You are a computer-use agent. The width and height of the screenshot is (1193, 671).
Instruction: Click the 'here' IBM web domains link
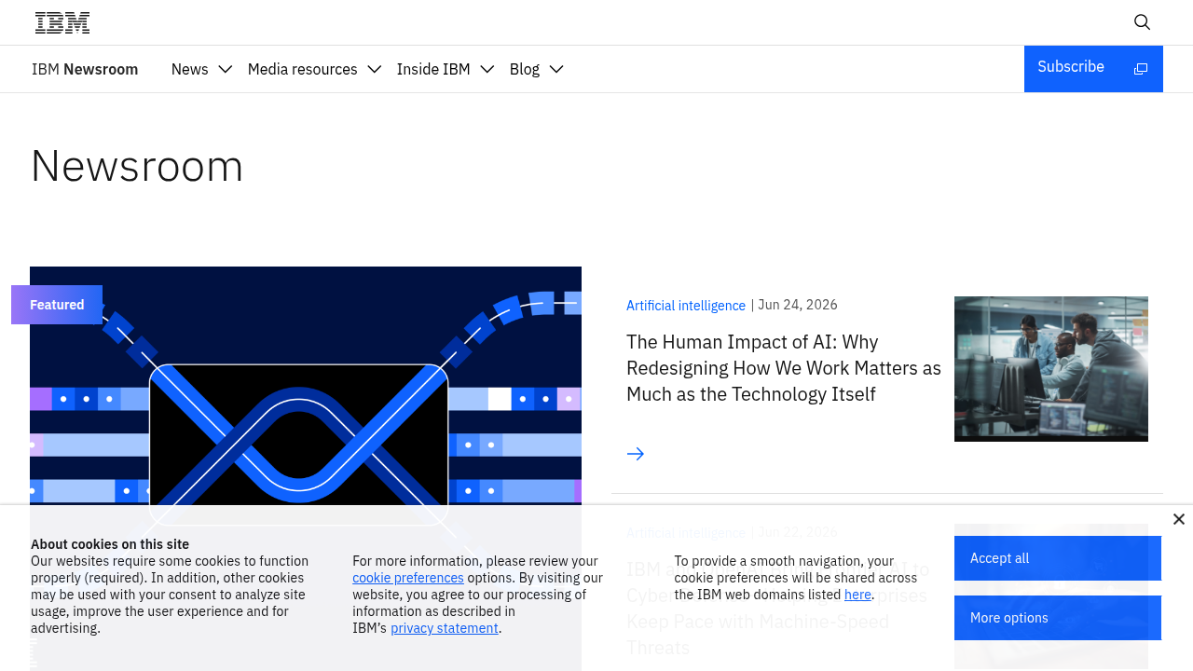pyautogui.click(x=857, y=595)
